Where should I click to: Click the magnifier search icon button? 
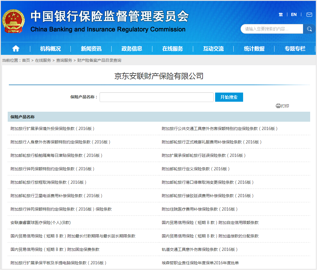coord(309,29)
